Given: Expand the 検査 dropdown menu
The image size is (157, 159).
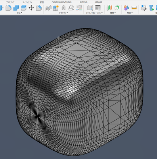Looking at the screenshot, I should click(x=130, y=13).
